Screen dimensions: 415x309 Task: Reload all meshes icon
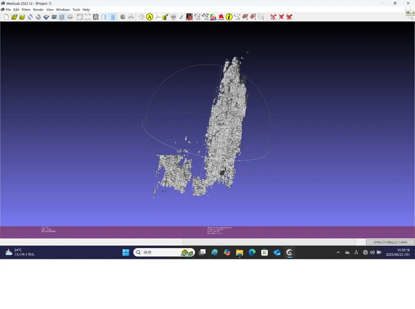click(x=38, y=17)
